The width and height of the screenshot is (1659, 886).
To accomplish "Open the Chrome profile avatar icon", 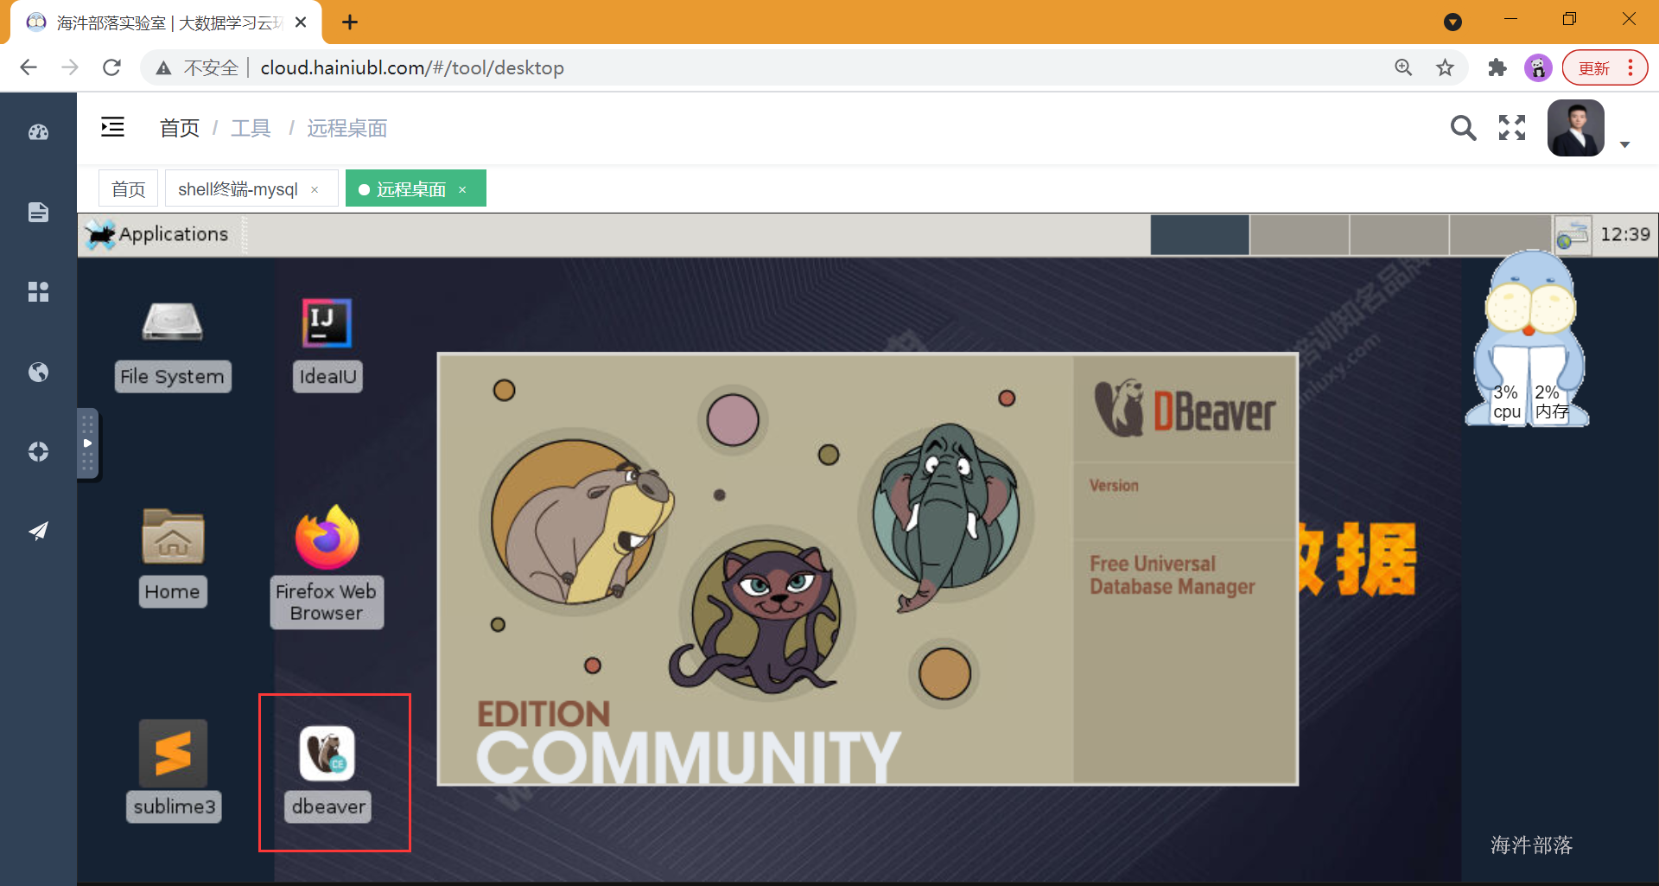I will [x=1538, y=67].
